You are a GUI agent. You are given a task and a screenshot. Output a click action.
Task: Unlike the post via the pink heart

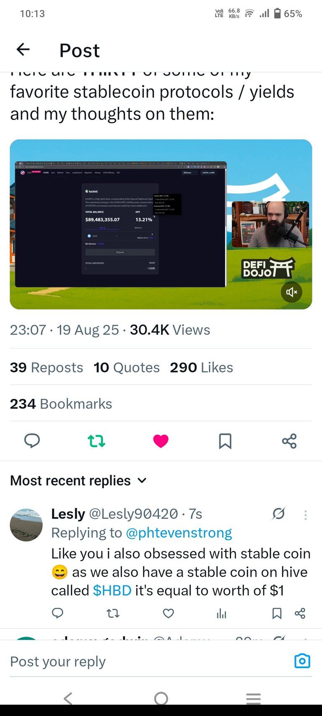pyautogui.click(x=161, y=441)
